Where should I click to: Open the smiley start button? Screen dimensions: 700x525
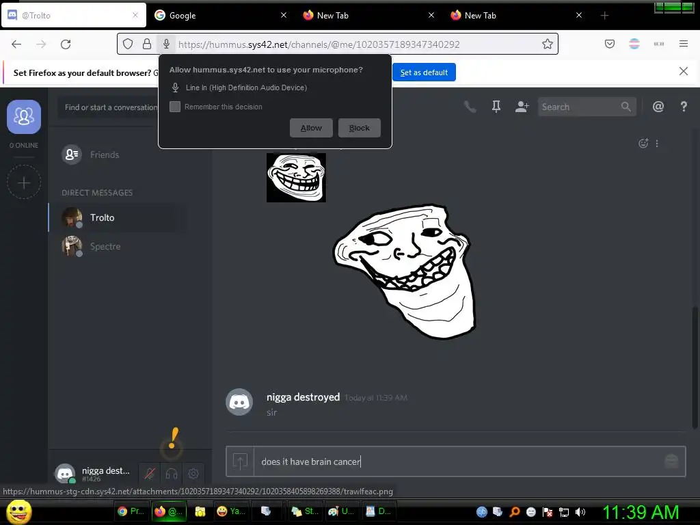18,511
